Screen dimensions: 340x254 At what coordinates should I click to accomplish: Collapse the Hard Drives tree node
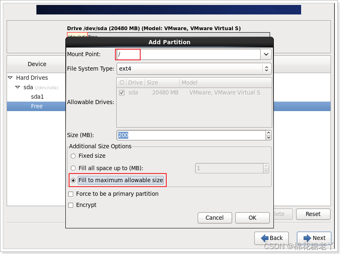[10, 78]
